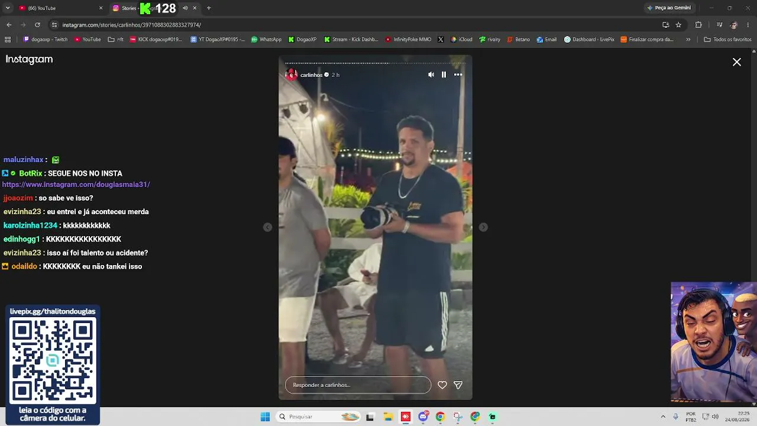This screenshot has height=426, width=757.
Task: Open the KICK dogaoxp bookmark
Action: click(x=156, y=40)
